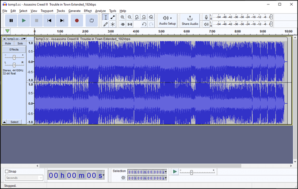Image resolution: width=298 pixels, height=189 pixels.
Task: Enable the Snap checkbox
Action: tap(7, 171)
